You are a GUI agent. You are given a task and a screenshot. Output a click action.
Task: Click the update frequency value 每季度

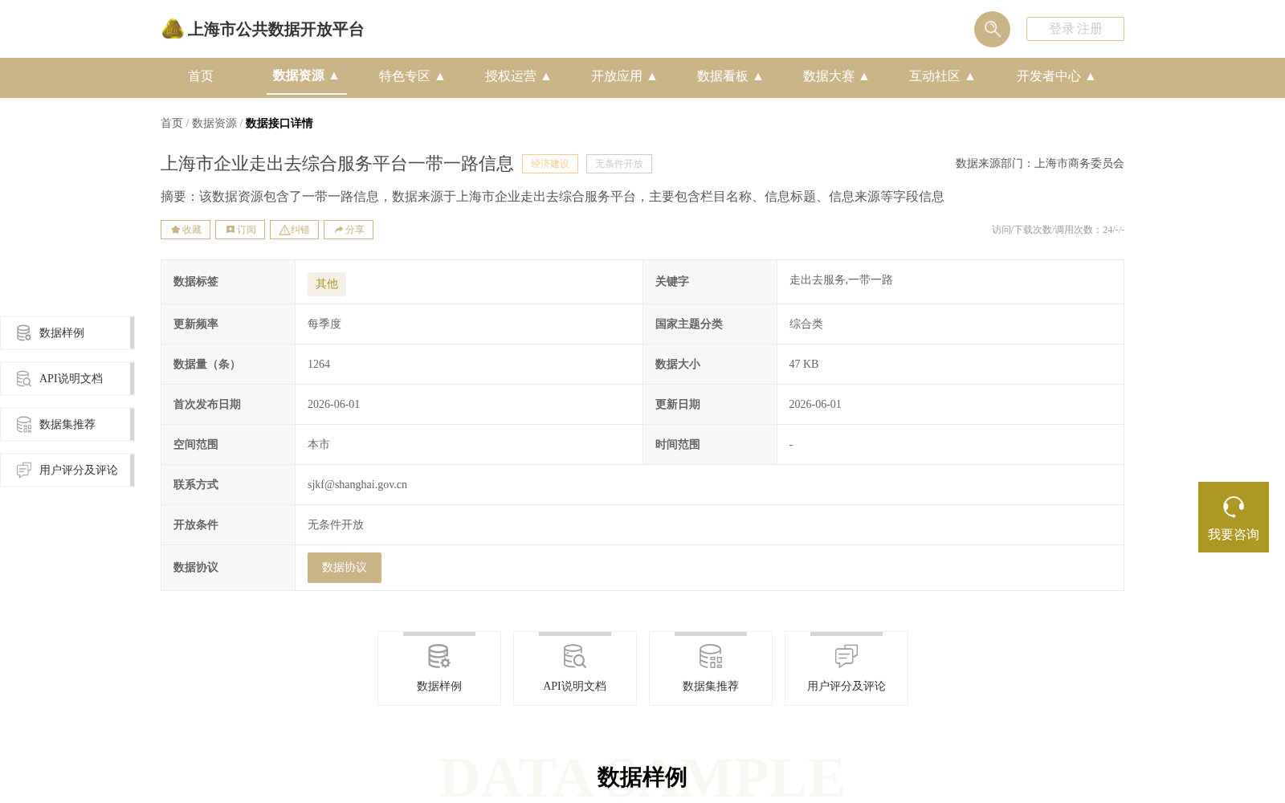click(x=324, y=324)
